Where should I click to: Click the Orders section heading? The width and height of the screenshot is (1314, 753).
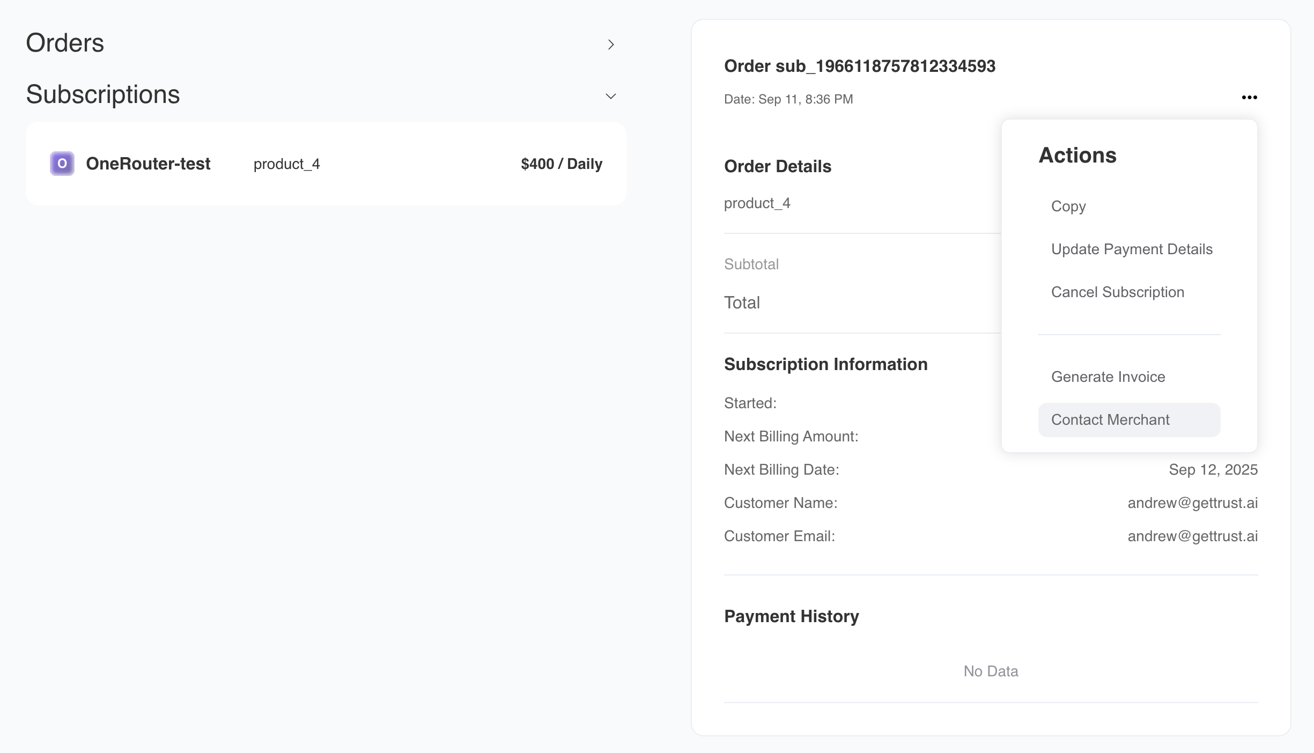(65, 43)
